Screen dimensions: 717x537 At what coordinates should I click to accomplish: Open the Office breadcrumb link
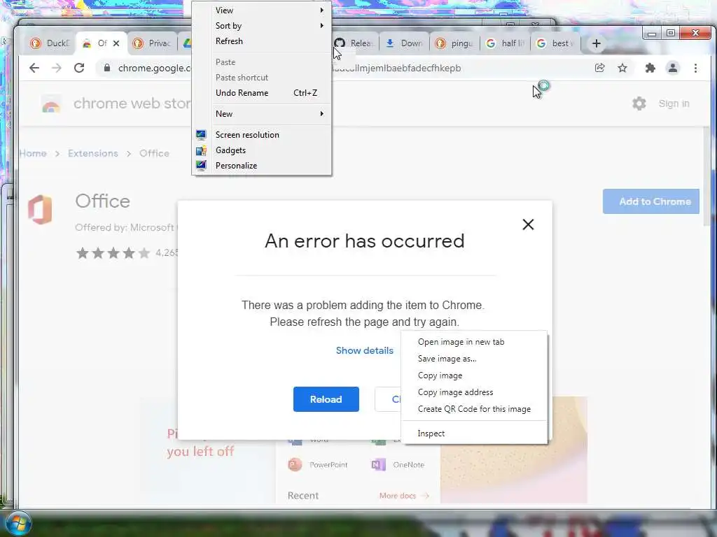(x=154, y=153)
